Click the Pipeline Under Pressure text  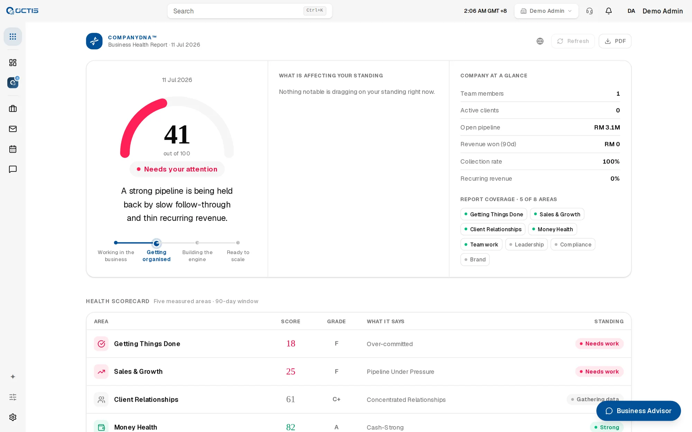coord(400,372)
